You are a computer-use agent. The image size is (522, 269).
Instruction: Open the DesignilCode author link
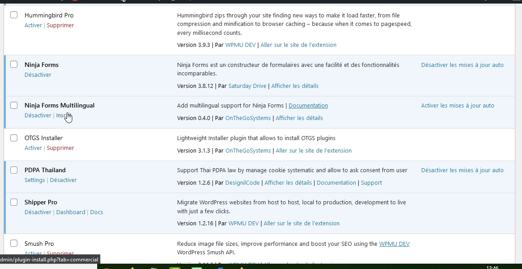coord(242,183)
